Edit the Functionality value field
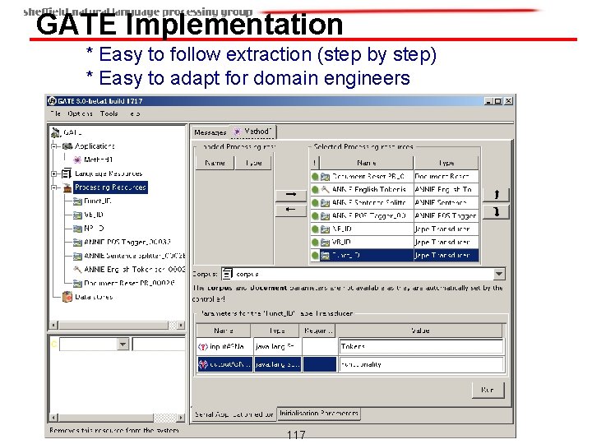The height and width of the screenshot is (444, 592). click(421, 365)
